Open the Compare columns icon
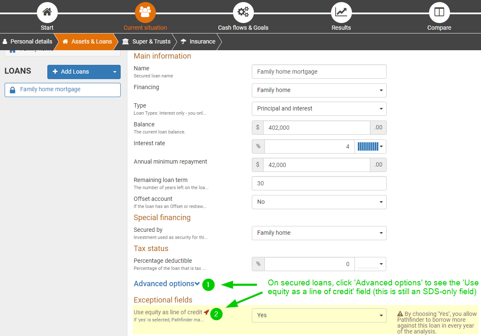 tap(439, 13)
